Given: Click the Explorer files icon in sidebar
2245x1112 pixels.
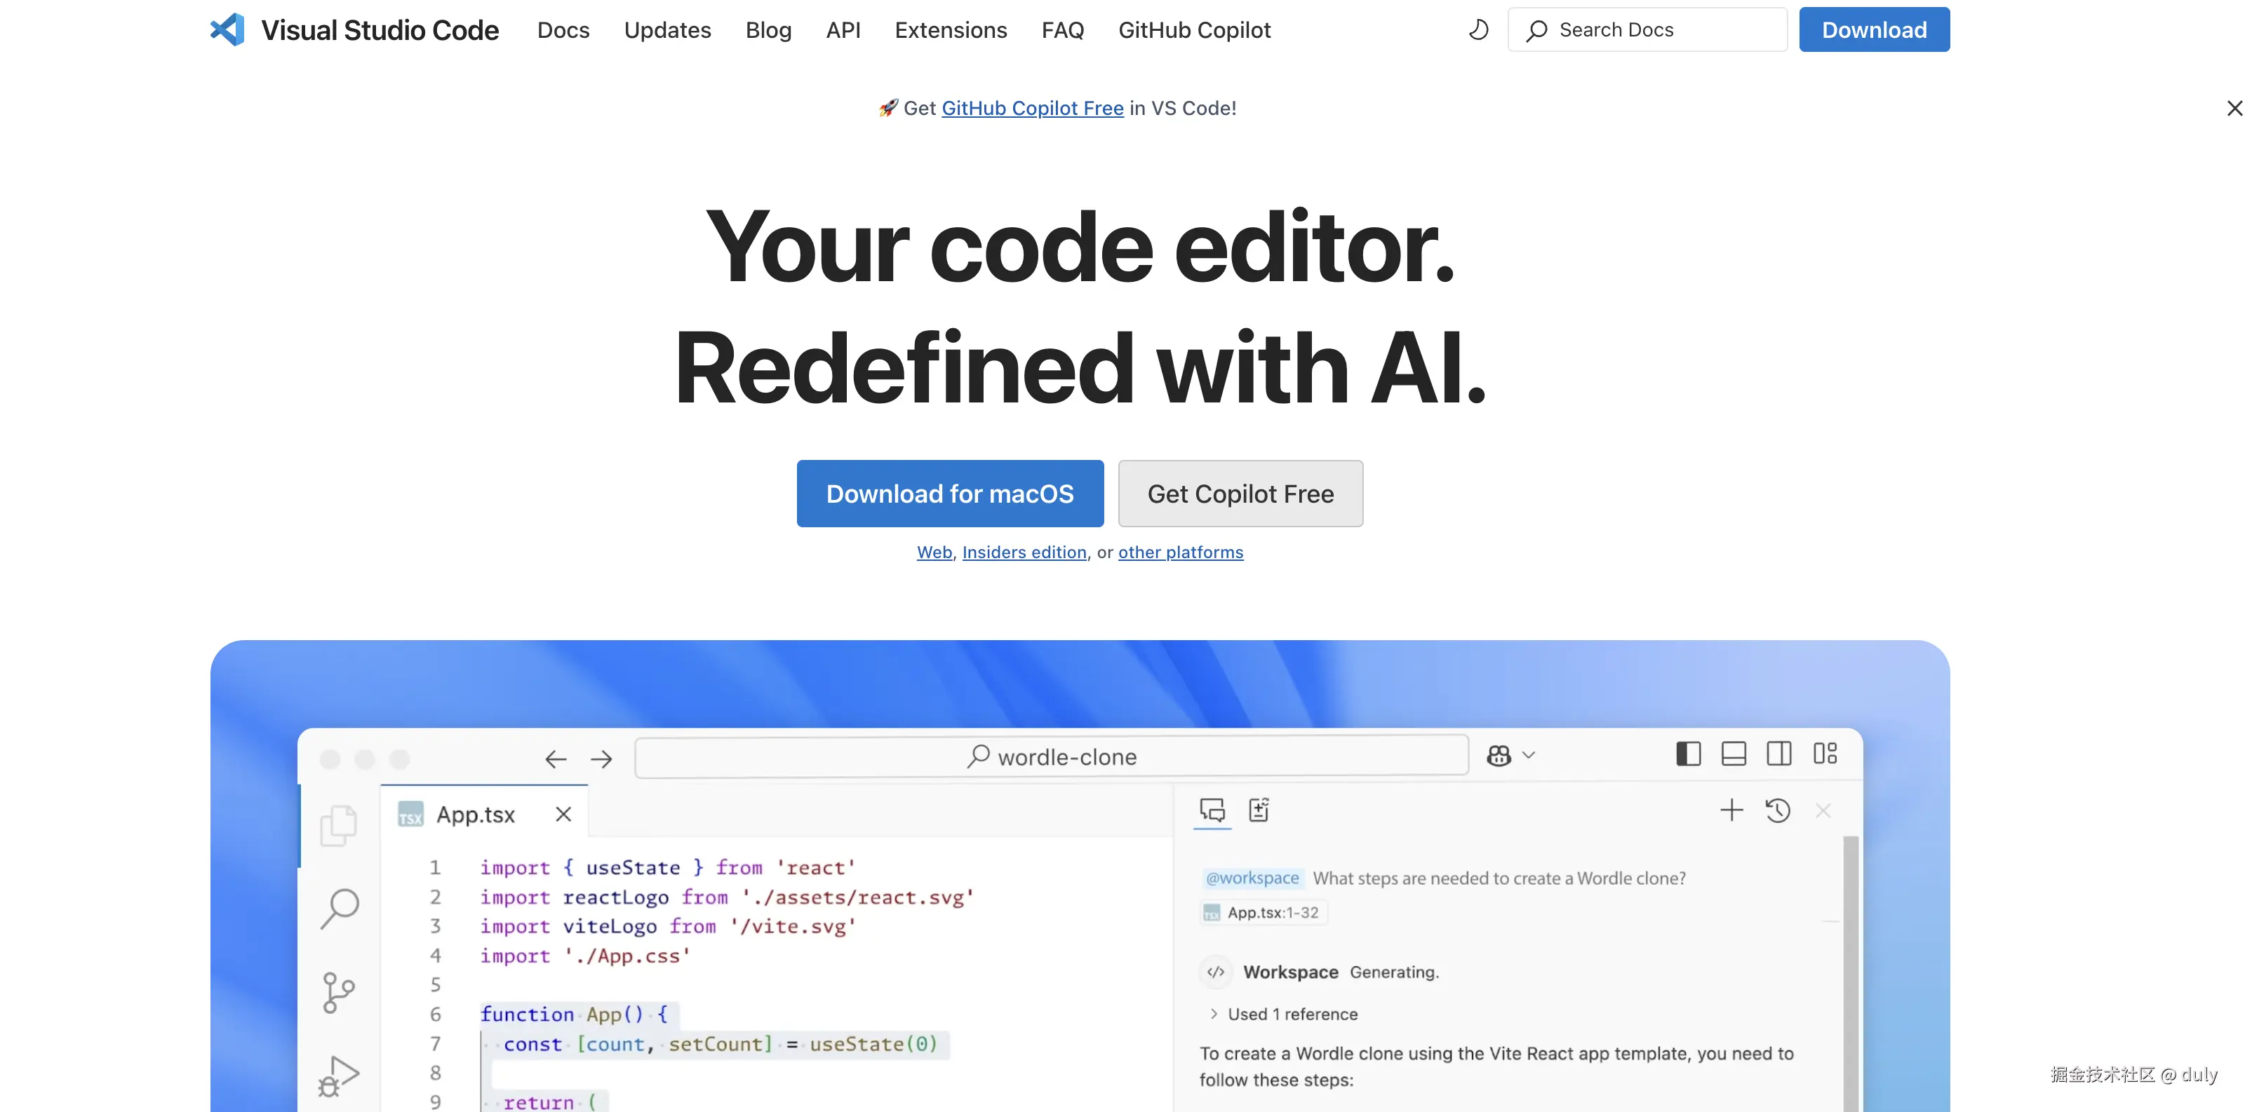Looking at the screenshot, I should click(x=338, y=824).
